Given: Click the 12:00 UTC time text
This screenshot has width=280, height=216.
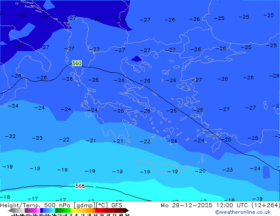Looking at the screenshot, I should tap(232, 205).
